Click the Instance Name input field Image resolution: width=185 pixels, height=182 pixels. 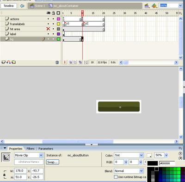point(29,162)
